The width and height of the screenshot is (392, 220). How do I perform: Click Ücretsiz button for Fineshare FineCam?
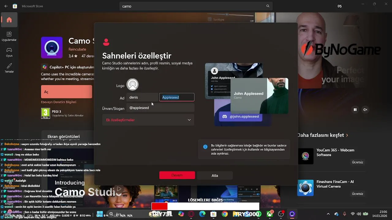[357, 194]
